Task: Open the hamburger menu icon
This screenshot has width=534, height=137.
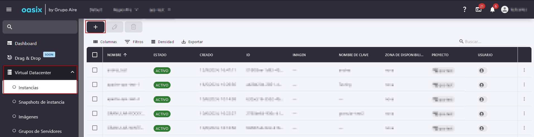Action: 9,10
